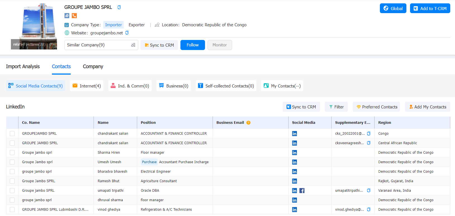Viewport: 455px width, 216px height.
Task: Open LinkedIn profile for chandrakant salian, Central African Republic row
Action: coord(294,143)
